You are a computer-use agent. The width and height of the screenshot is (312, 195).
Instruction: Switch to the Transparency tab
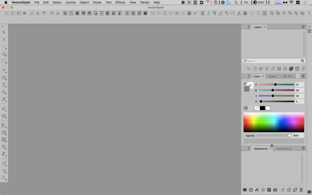point(283,149)
